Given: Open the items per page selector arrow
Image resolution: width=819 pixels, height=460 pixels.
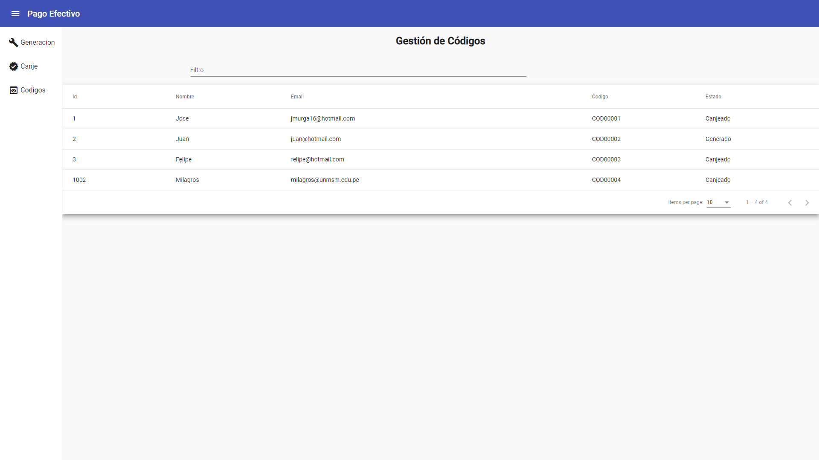Looking at the screenshot, I should (x=726, y=202).
